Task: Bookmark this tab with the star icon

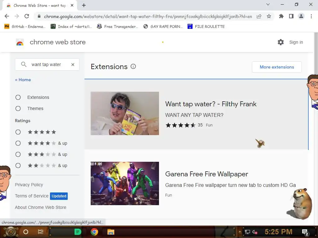Action: [x=269, y=16]
